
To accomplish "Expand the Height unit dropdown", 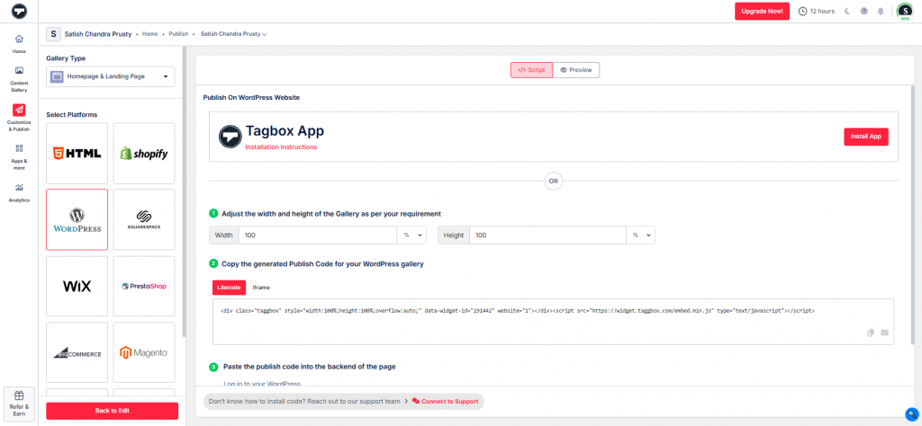I will click(x=640, y=235).
